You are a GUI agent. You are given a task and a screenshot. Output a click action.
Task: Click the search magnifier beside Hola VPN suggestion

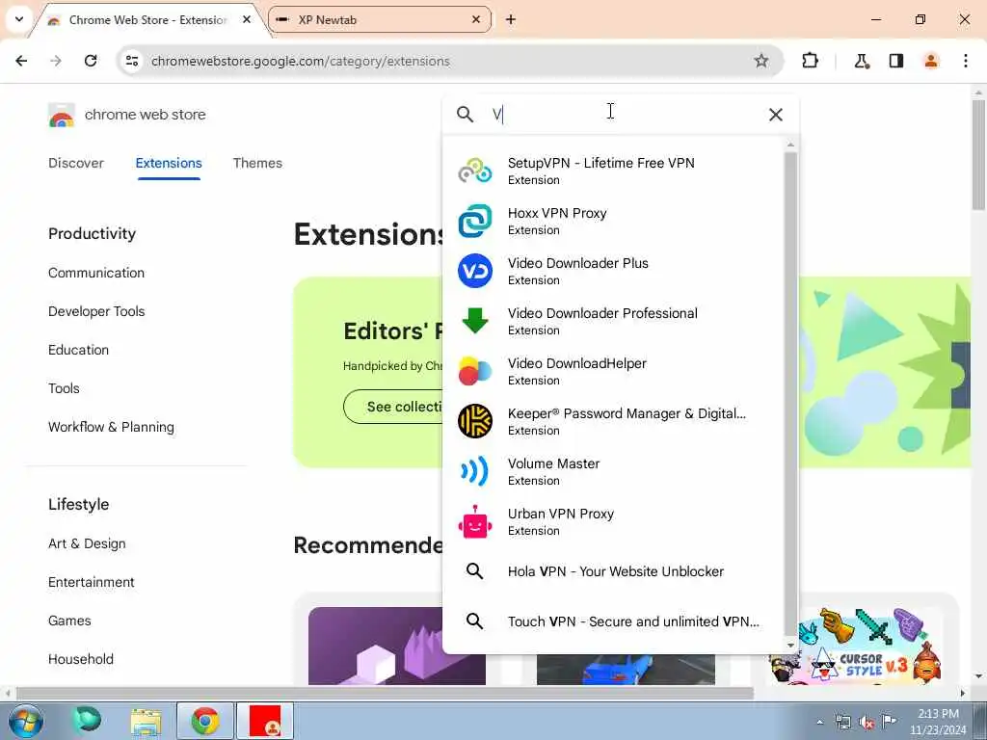pos(474,571)
